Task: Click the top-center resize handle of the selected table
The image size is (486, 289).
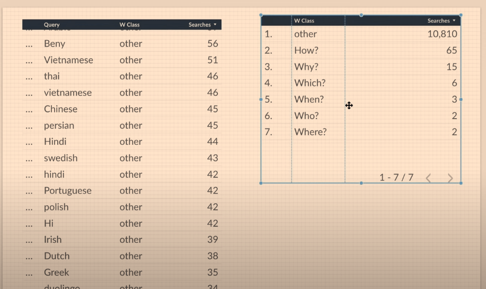Action: tap(361, 15)
